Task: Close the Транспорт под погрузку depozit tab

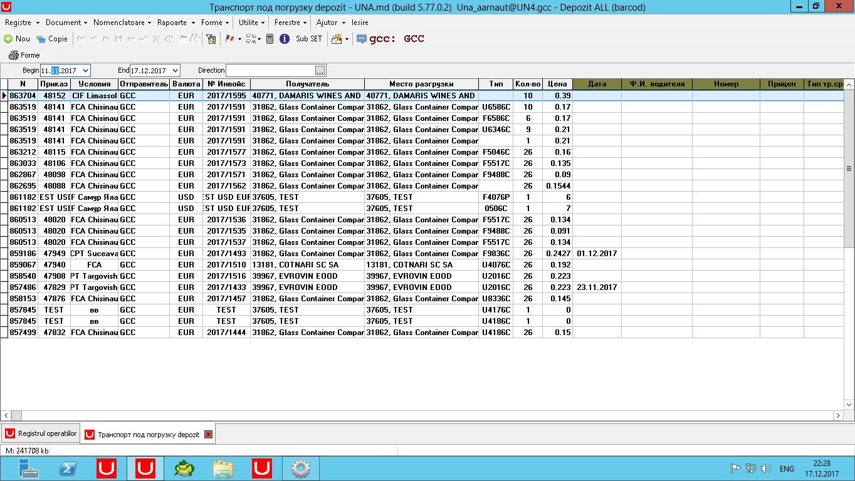Action: click(x=209, y=434)
